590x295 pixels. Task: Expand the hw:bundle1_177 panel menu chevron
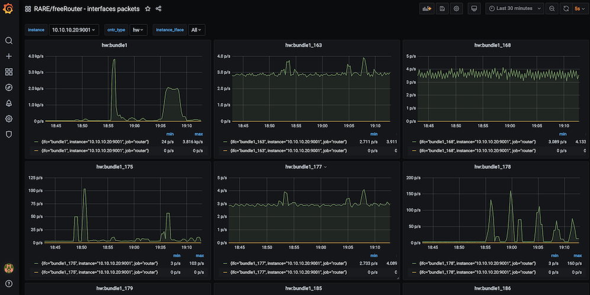tap(325, 166)
